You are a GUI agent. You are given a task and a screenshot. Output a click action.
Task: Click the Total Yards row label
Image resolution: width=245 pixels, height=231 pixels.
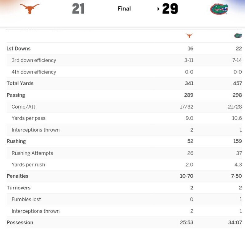coord(20,83)
